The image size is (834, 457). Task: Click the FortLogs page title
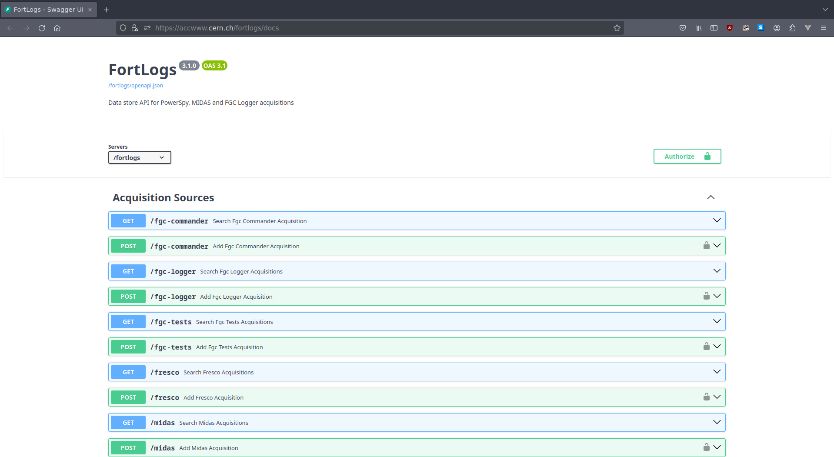[x=142, y=70]
